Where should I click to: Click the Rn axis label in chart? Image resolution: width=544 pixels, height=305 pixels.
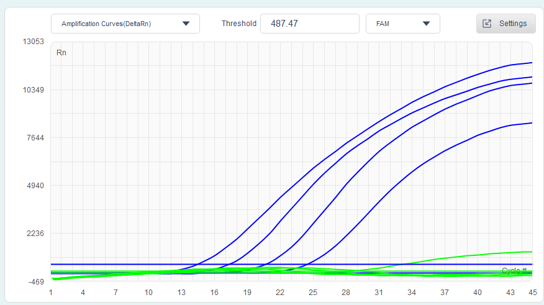tap(61, 53)
